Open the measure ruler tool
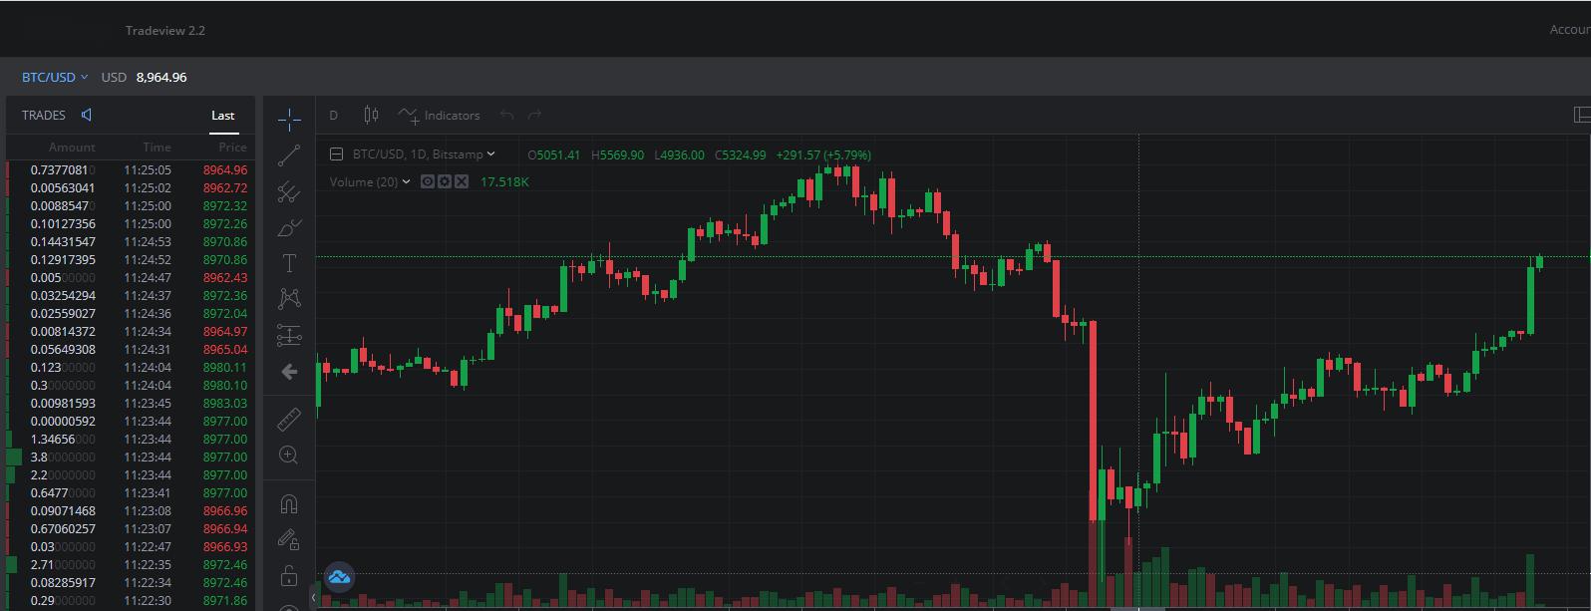Image resolution: width=1591 pixels, height=611 pixels. click(289, 420)
